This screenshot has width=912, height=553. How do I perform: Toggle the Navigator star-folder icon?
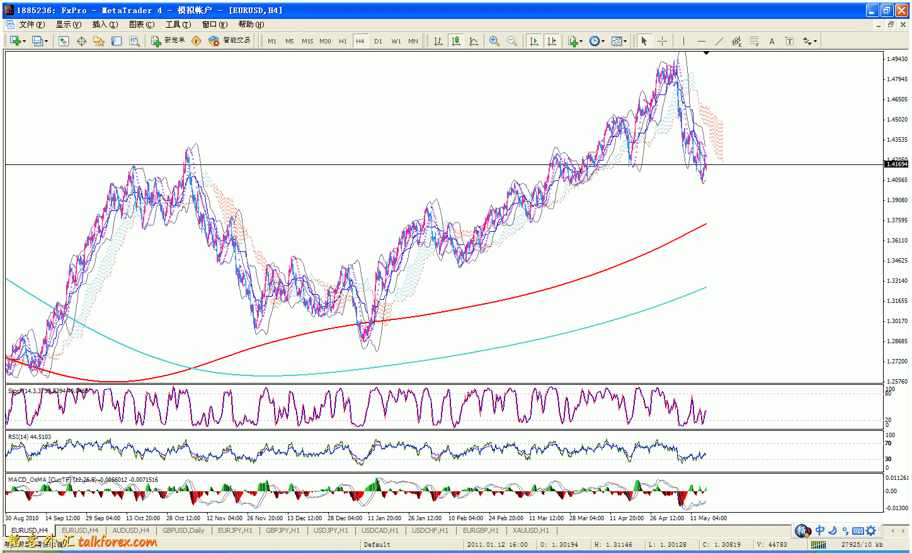tap(99, 41)
